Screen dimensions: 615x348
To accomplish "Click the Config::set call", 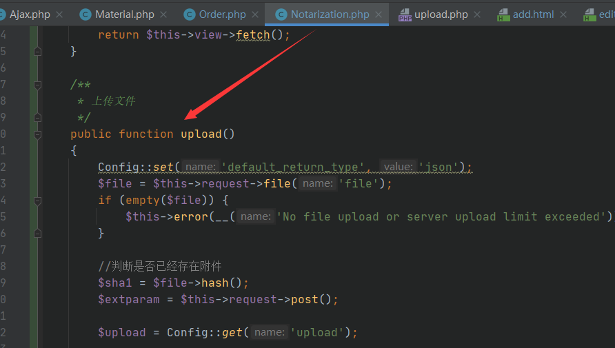I will pyautogui.click(x=136, y=167).
